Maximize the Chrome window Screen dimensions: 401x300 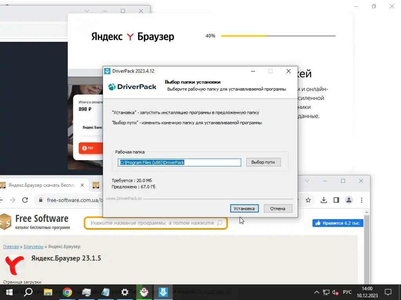(x=343, y=181)
